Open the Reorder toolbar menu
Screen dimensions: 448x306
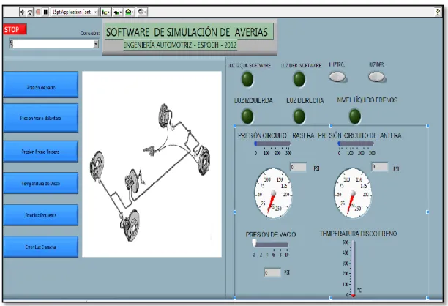(x=142, y=12)
